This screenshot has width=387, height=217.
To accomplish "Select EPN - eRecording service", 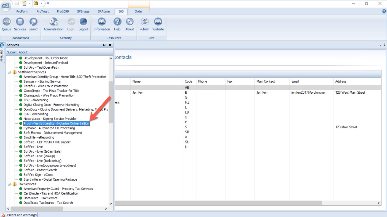I will 36,114.
